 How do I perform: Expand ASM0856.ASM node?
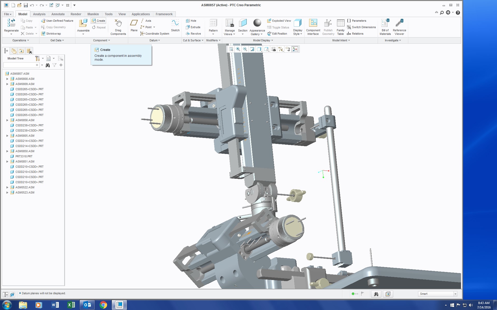7,120
